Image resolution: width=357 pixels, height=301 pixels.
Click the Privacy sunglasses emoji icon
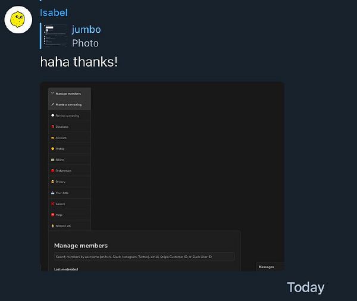point(52,181)
